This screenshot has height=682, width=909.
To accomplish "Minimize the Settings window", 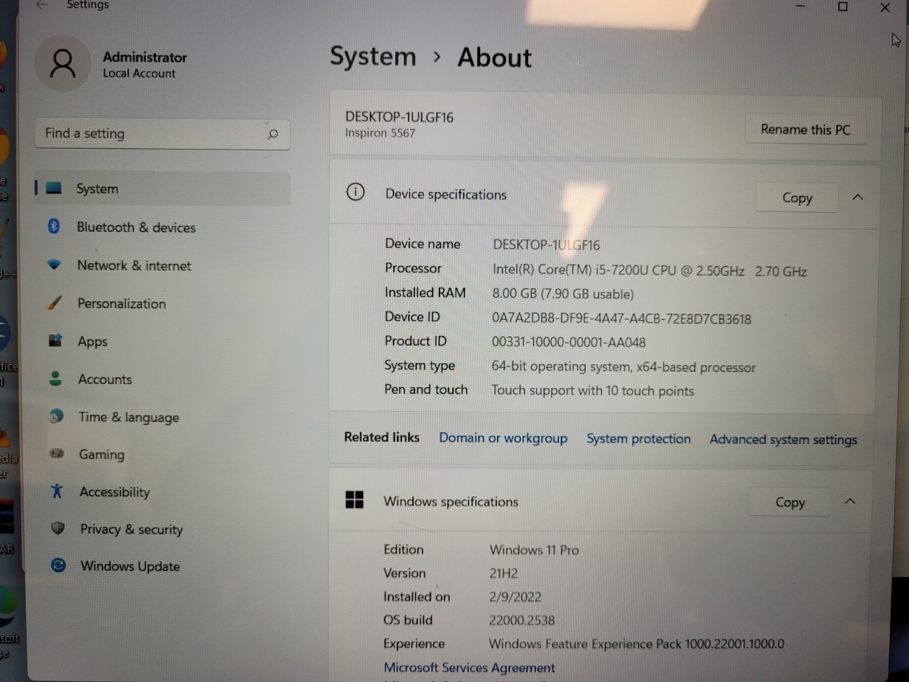I will 800,6.
